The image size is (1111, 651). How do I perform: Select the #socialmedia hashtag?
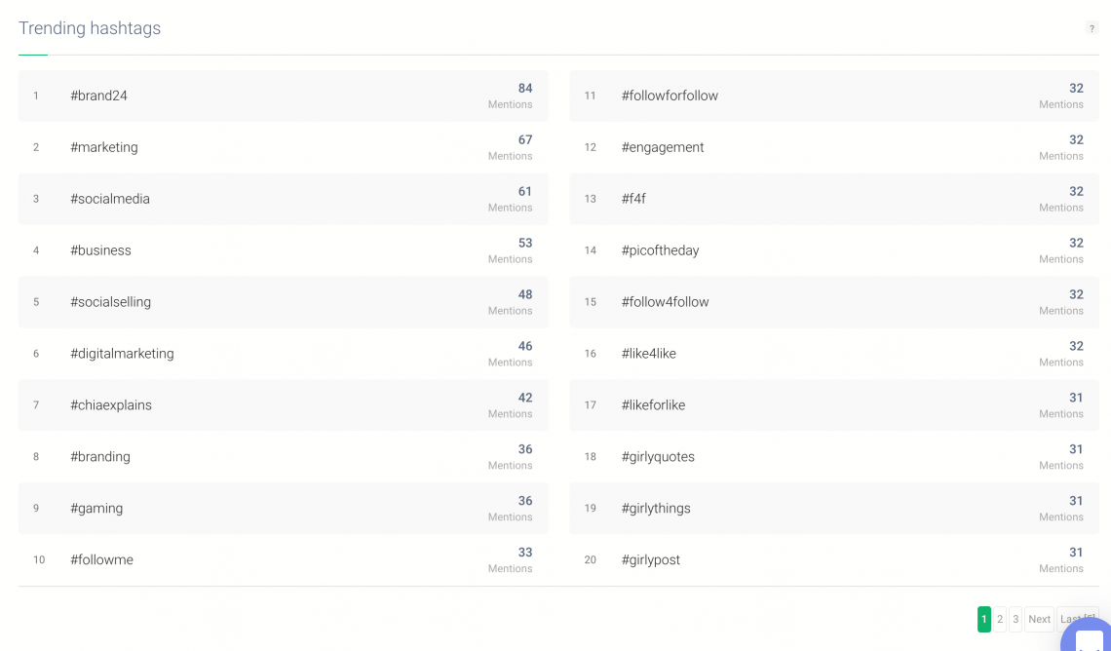click(109, 199)
